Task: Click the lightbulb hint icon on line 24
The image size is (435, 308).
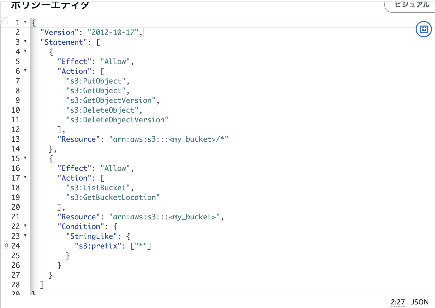Action: click(7, 246)
